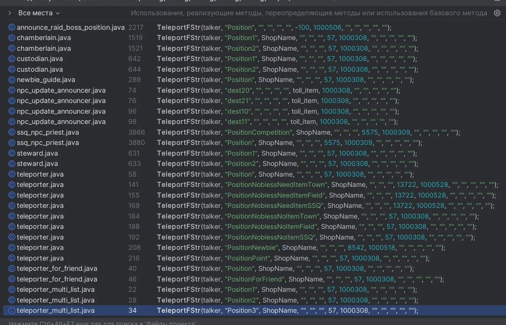Click the "PositionNoblessNoItemSSQ" string literal
506x325 pixels.
270,237
